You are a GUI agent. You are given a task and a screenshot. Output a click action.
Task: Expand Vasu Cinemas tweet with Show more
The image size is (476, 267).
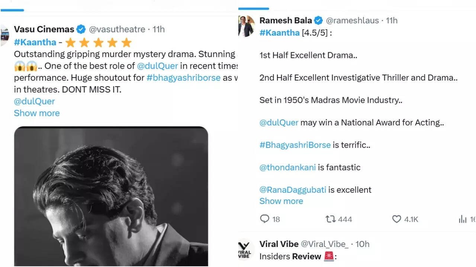tap(37, 113)
